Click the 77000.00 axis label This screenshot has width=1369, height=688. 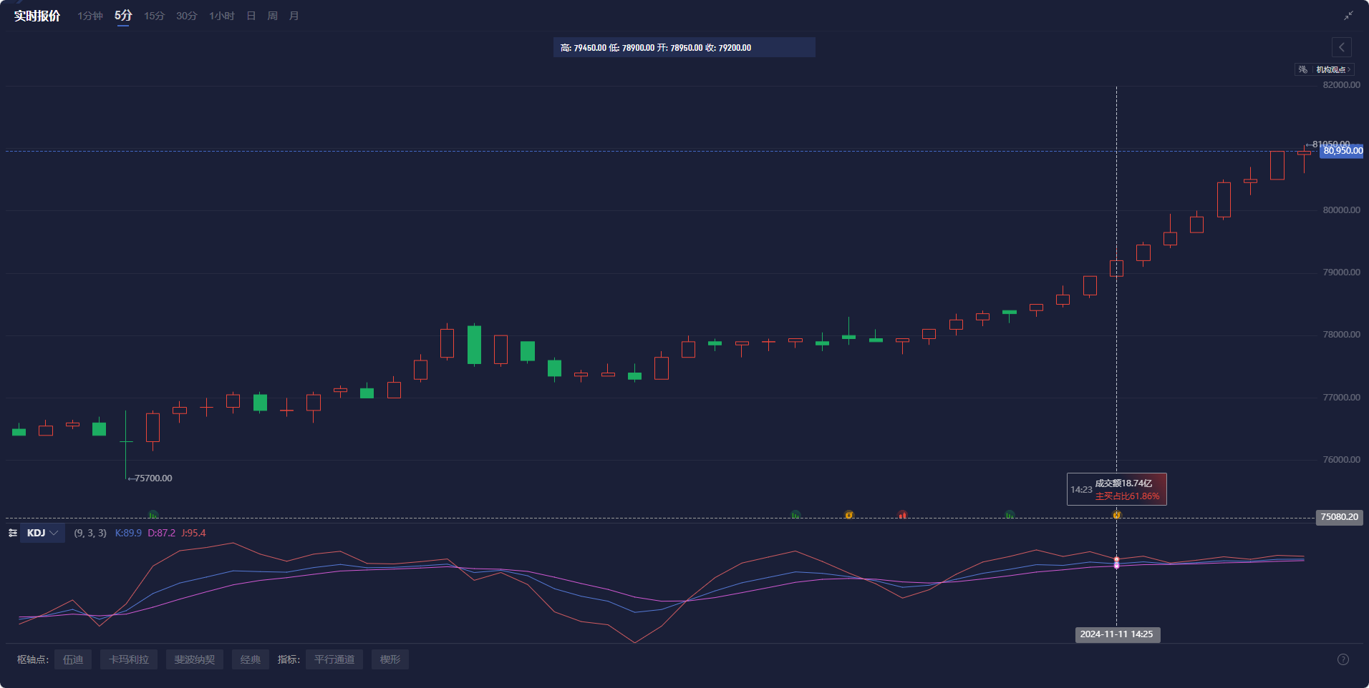tap(1342, 398)
